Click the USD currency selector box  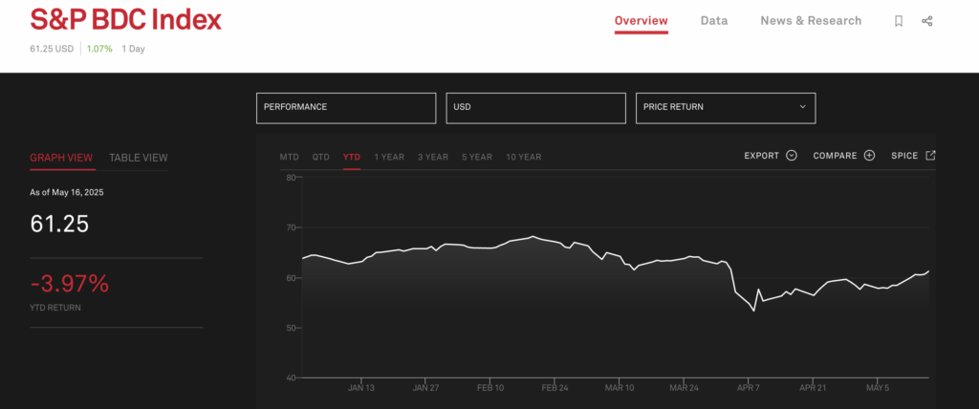[535, 108]
